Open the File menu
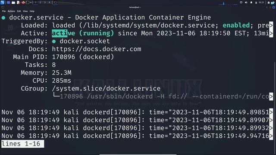 (x=4, y=11)
